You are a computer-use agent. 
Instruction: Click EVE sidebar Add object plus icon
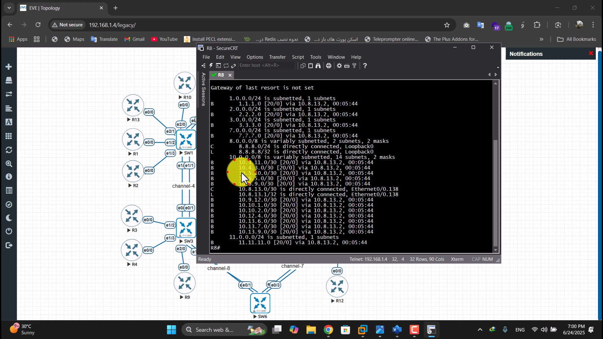click(x=9, y=67)
